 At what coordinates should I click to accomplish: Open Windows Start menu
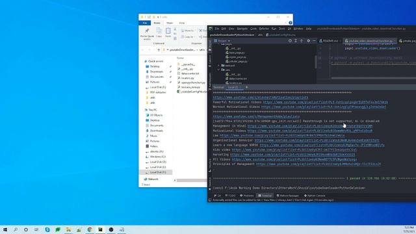tap(5, 229)
